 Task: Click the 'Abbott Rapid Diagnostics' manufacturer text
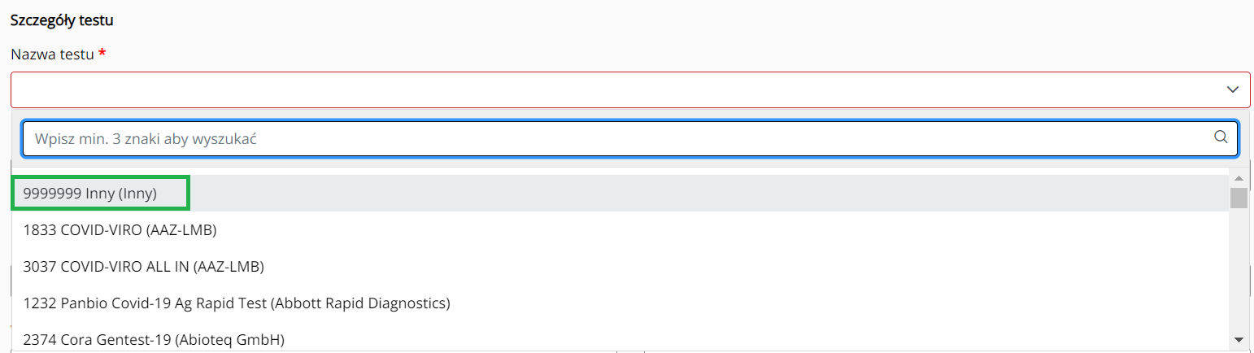[x=363, y=303]
